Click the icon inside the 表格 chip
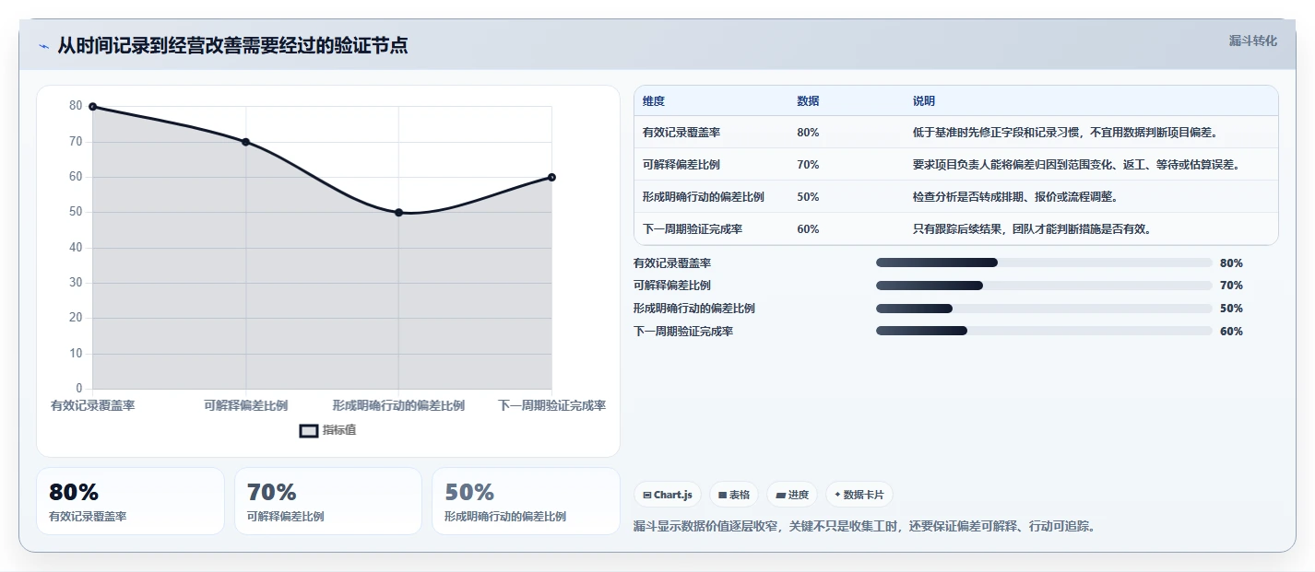Screen dimensions: 1315x572 pos(723,495)
